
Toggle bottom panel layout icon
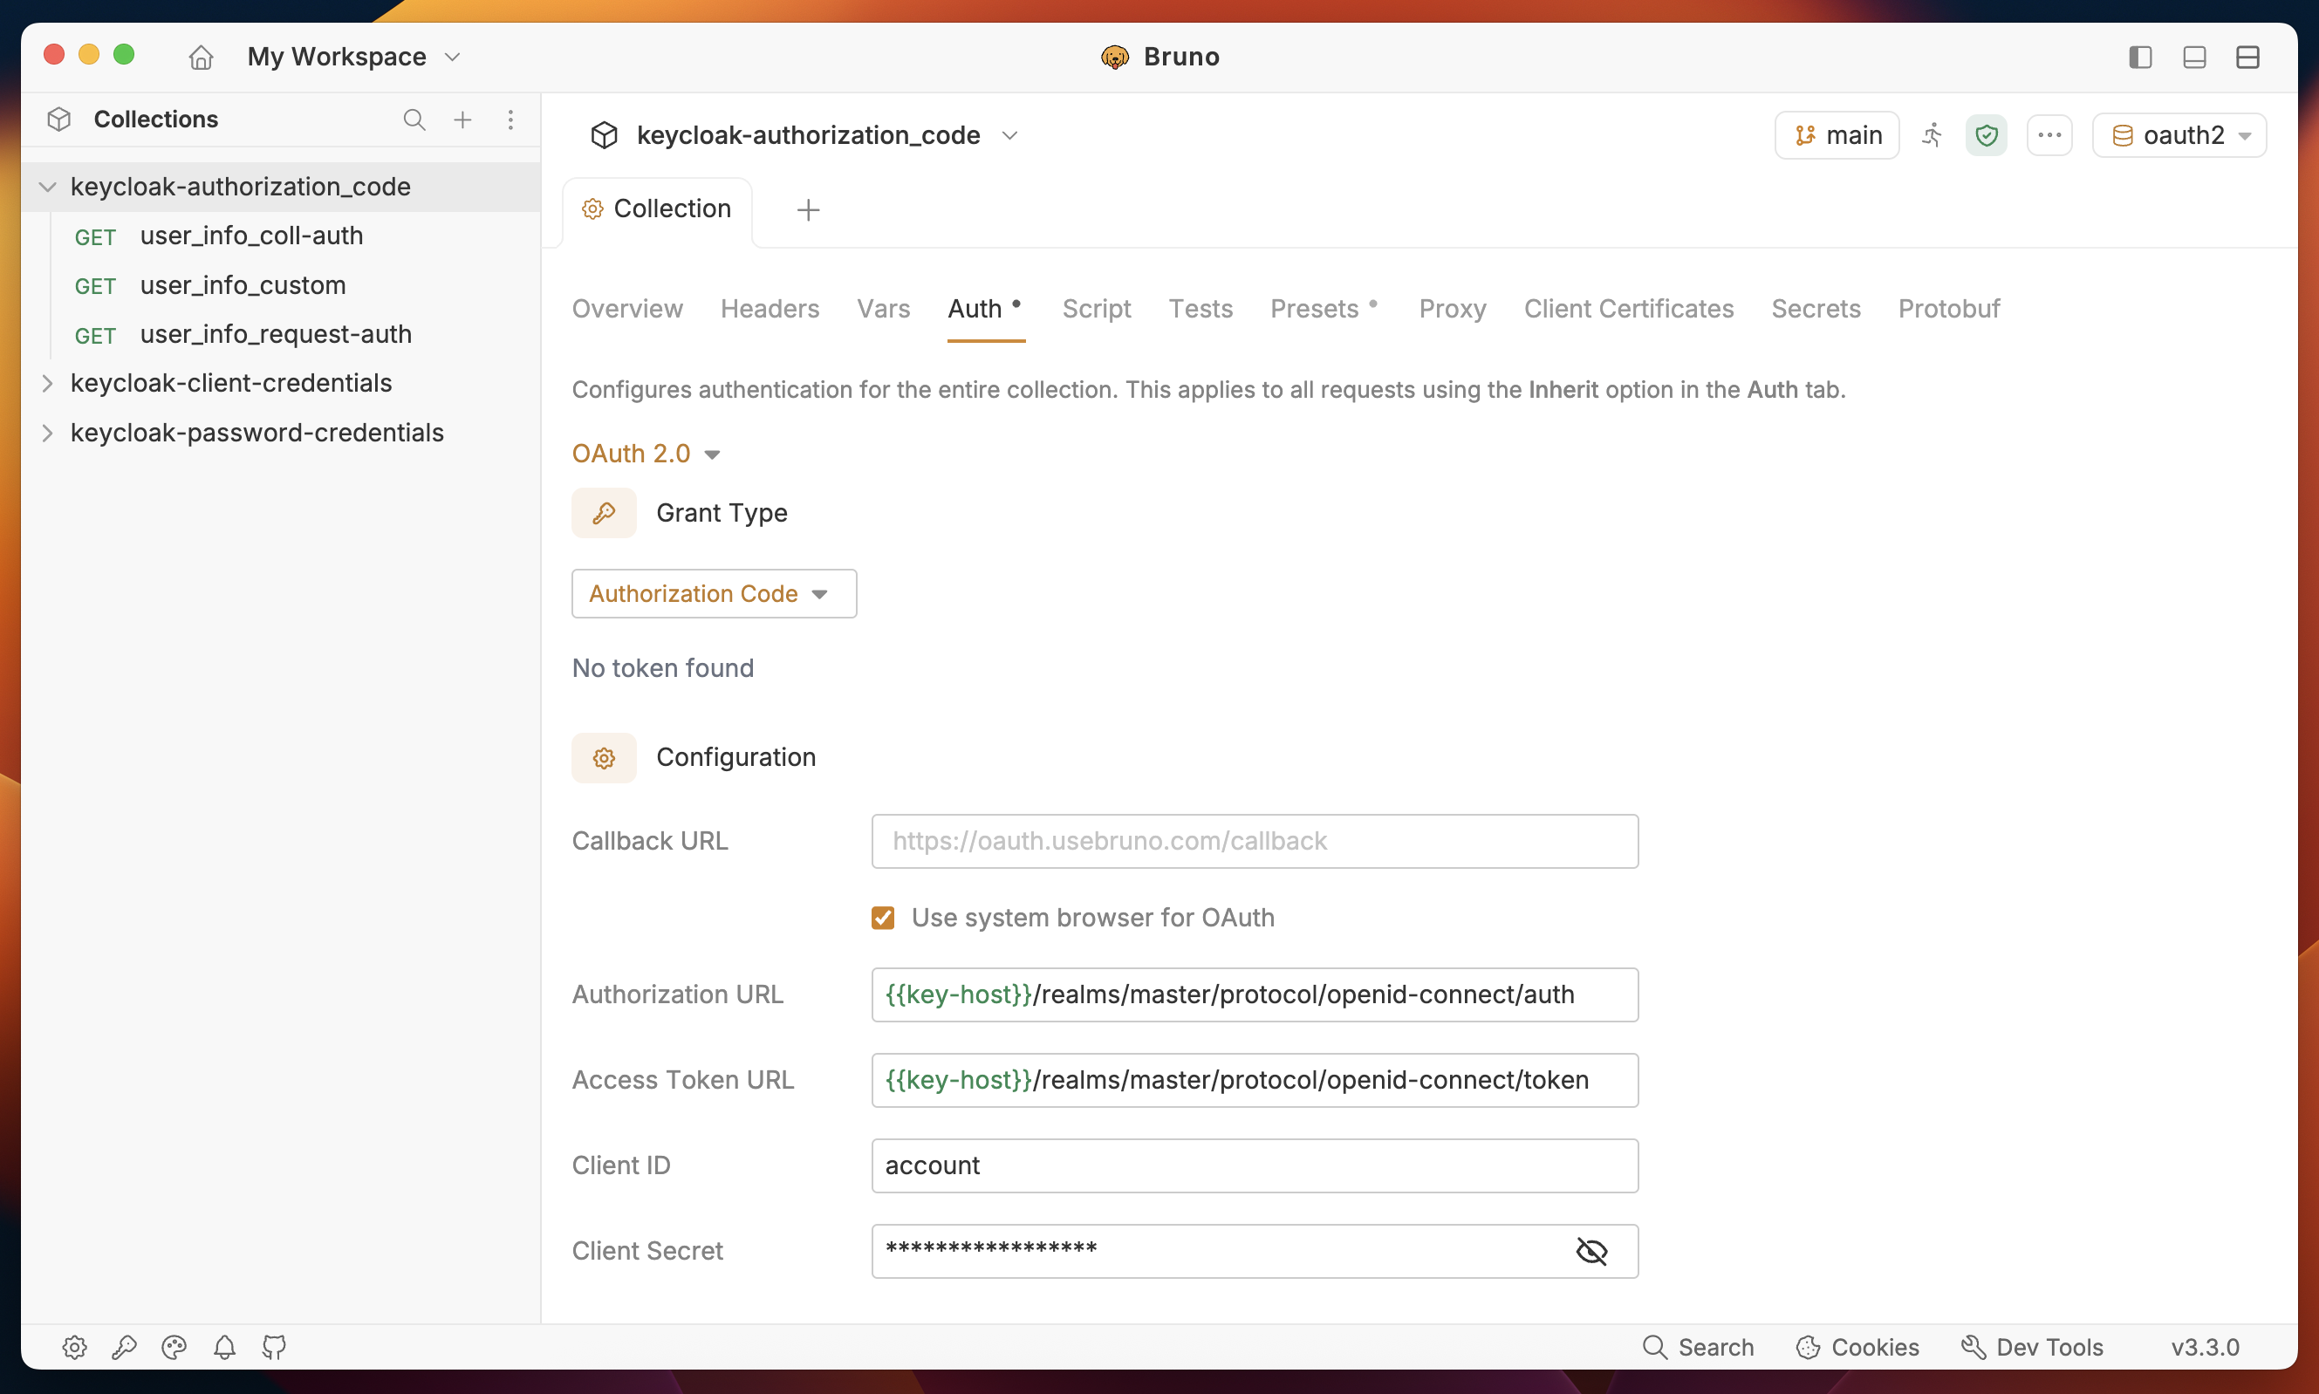(2194, 58)
